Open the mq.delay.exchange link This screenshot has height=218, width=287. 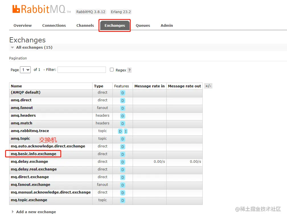tap(29, 161)
